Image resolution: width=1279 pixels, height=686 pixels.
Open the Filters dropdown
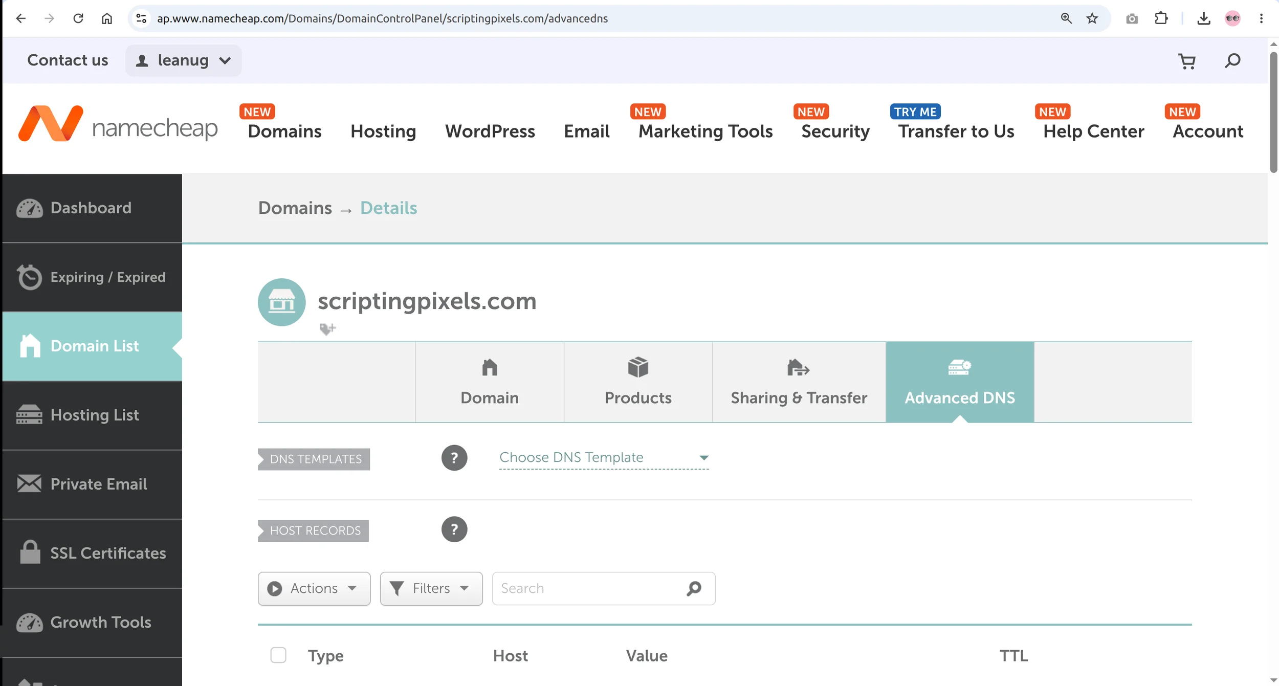431,588
